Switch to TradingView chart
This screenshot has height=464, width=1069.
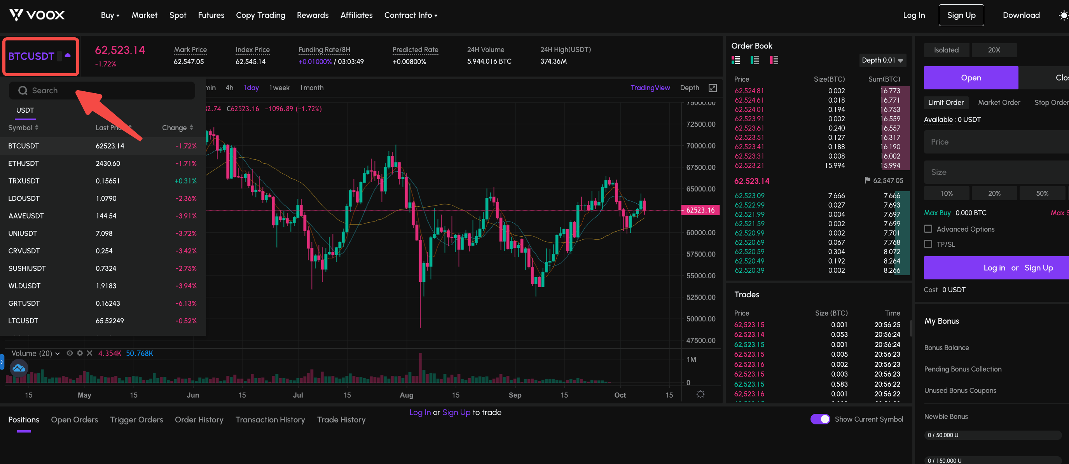650,87
